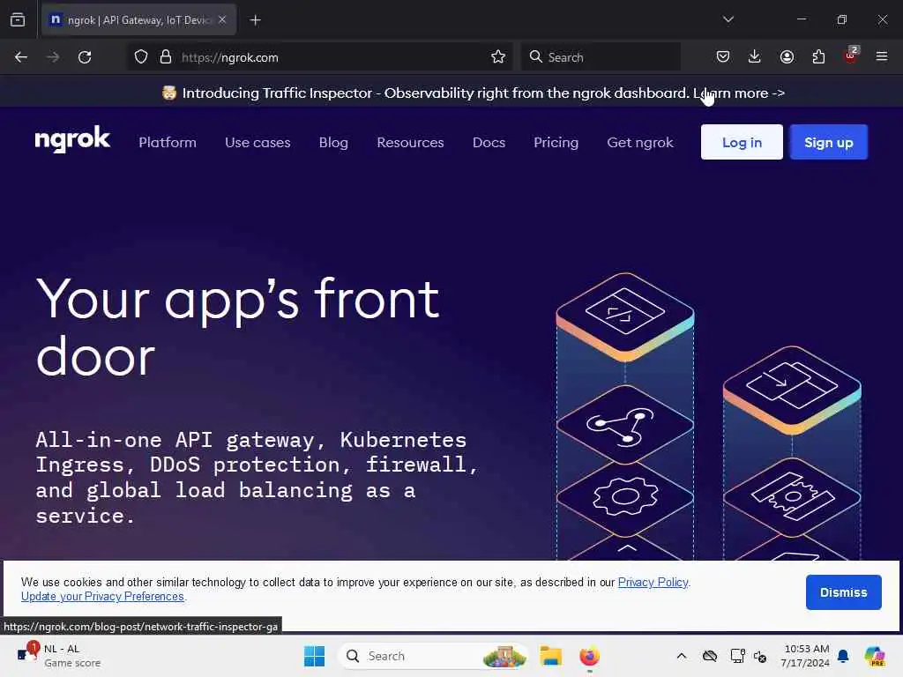
Task: View the Pricing page
Action: [x=556, y=142]
